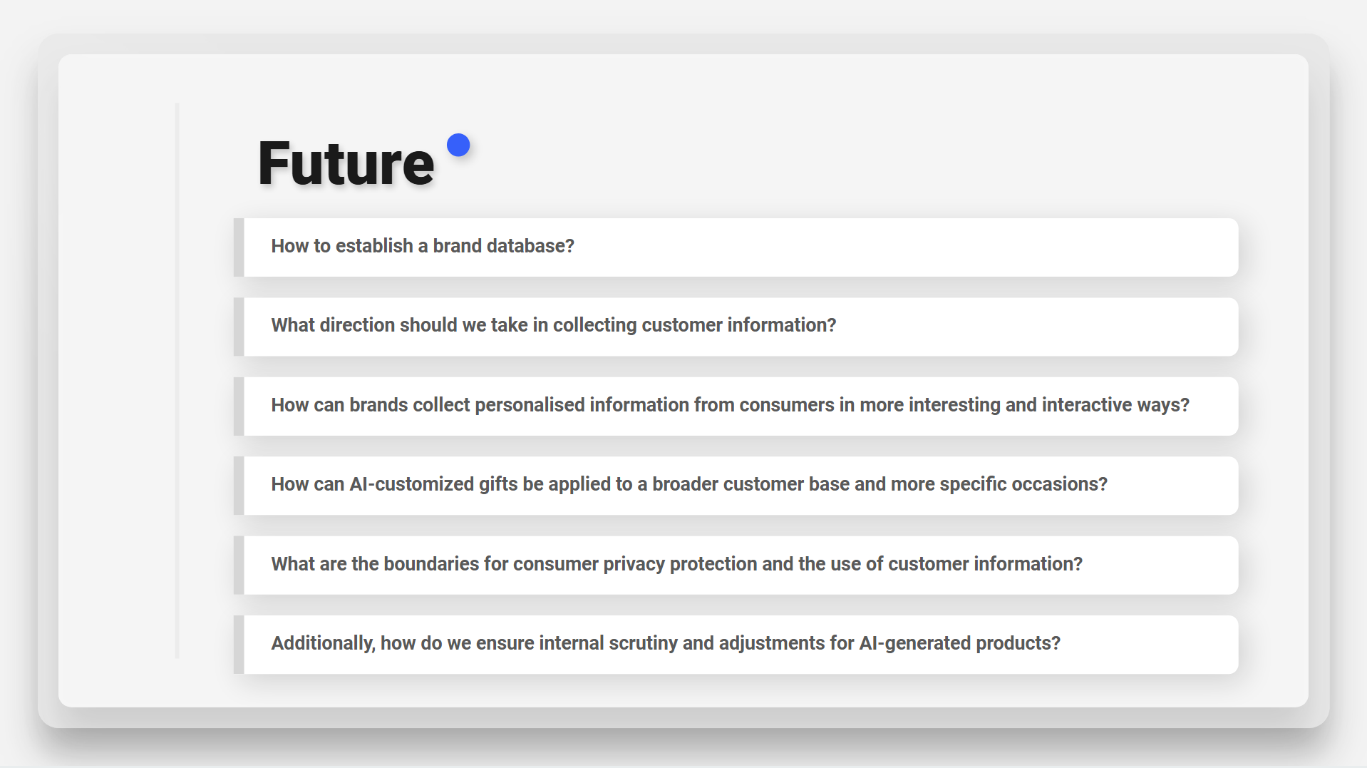Click the vertical divider line left of Future
The height and width of the screenshot is (768, 1367).
pos(177,381)
